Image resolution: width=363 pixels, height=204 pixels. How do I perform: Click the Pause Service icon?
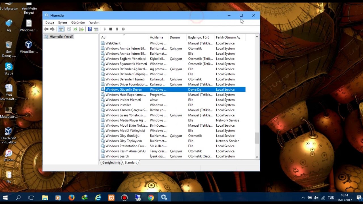pos(117,29)
